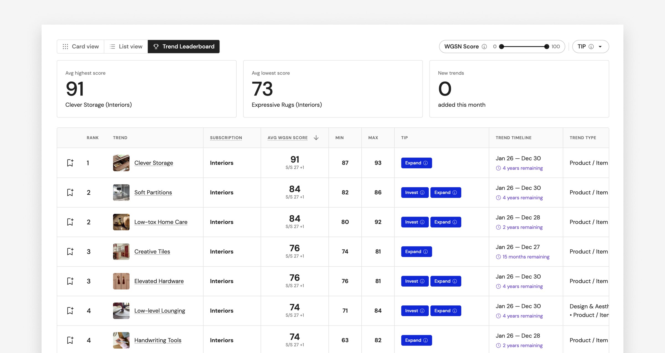Click Invest tag for Low-tox Home Care

click(415, 222)
